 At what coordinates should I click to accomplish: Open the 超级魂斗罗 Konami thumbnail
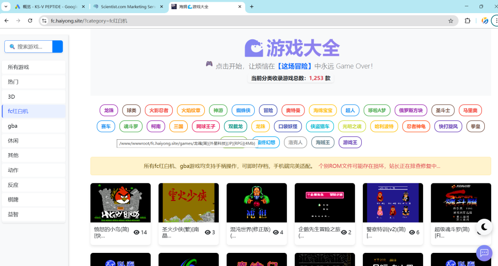461,202
